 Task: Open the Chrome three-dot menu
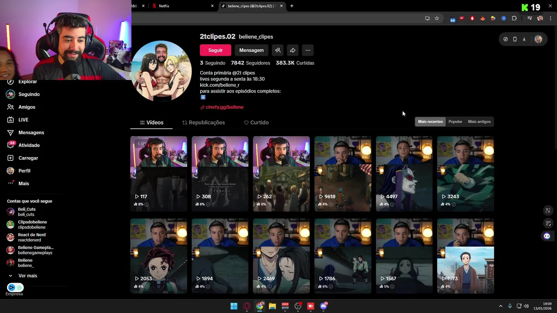click(x=550, y=18)
